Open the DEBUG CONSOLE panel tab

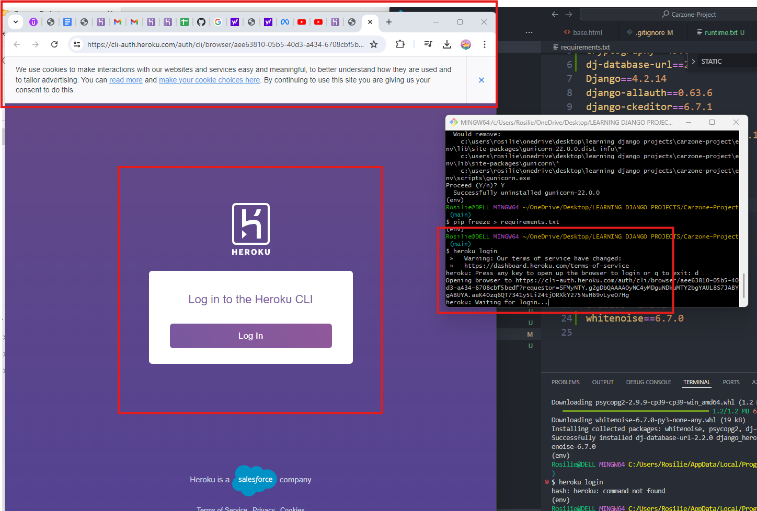(x=648, y=382)
